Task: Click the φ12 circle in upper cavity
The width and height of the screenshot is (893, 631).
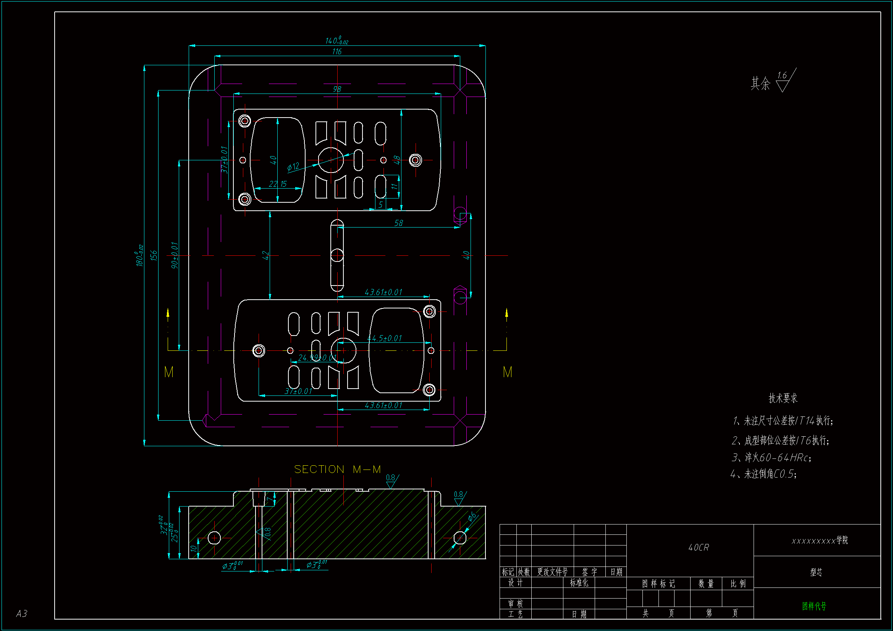Action: coord(331,160)
